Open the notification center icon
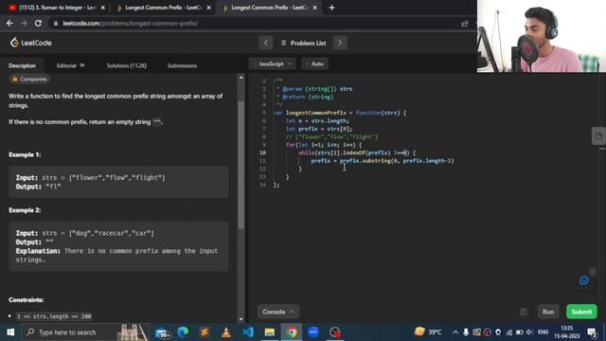The height and width of the screenshot is (341, 606). point(592,332)
